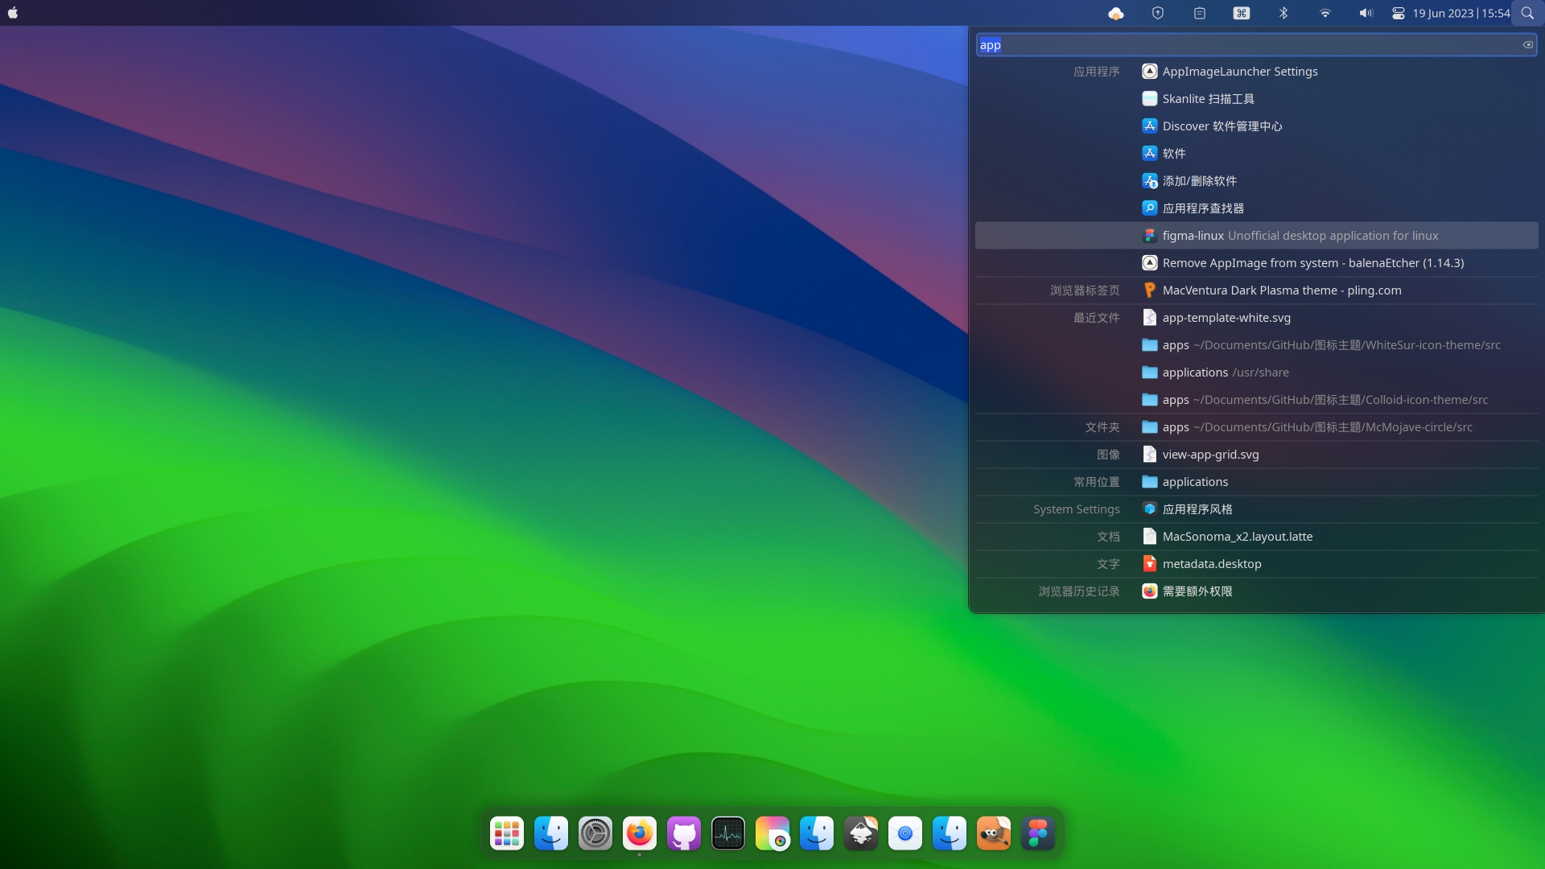The height and width of the screenshot is (869, 1545).
Task: Launch AppImageLauncher Settings
Action: (1256, 72)
